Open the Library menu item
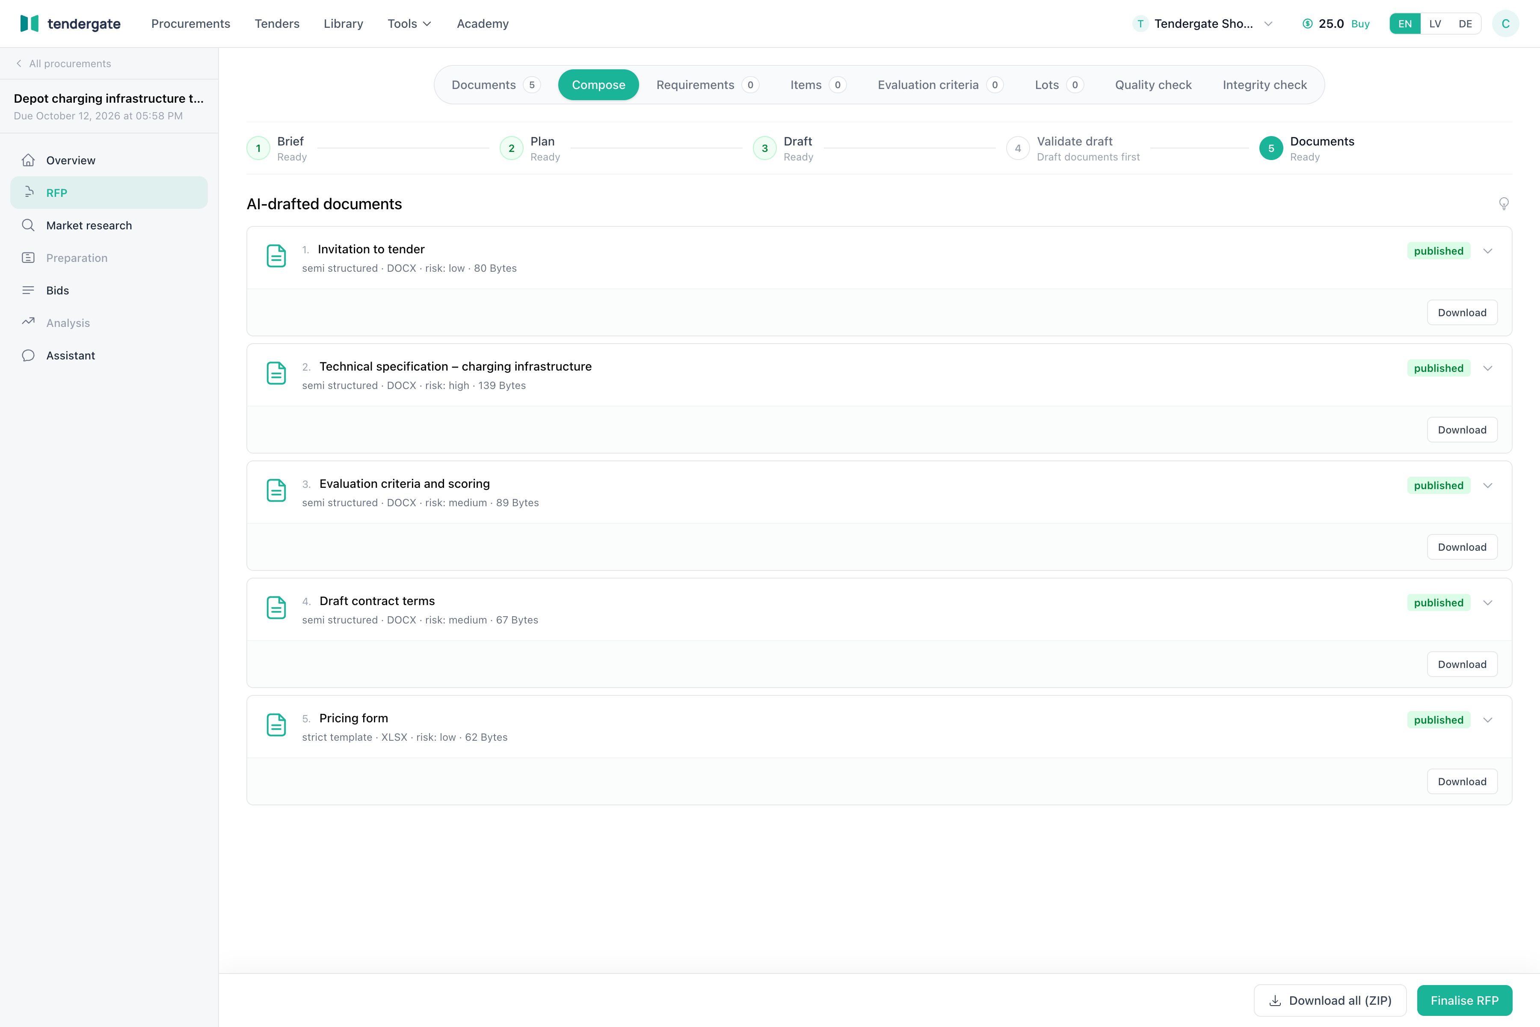This screenshot has width=1540, height=1027. click(343, 24)
